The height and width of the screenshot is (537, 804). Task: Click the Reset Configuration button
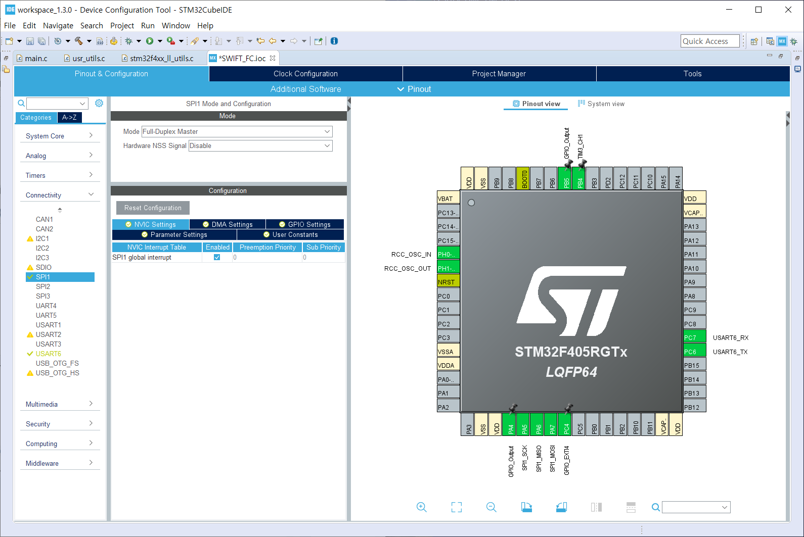153,208
